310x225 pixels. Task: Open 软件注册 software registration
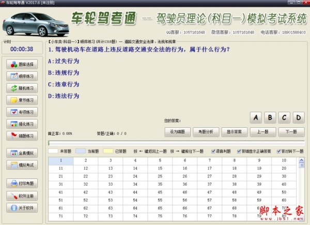point(22,196)
